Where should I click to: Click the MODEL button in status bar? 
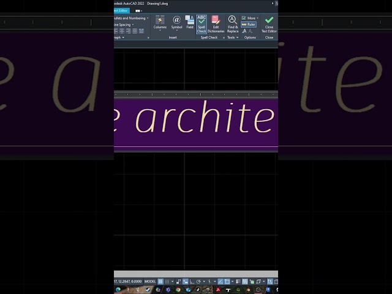click(150, 282)
